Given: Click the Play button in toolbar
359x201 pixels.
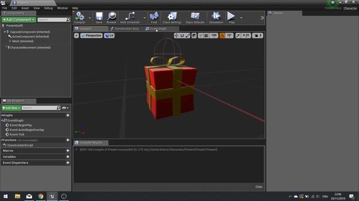Looking at the screenshot, I should tap(232, 17).
